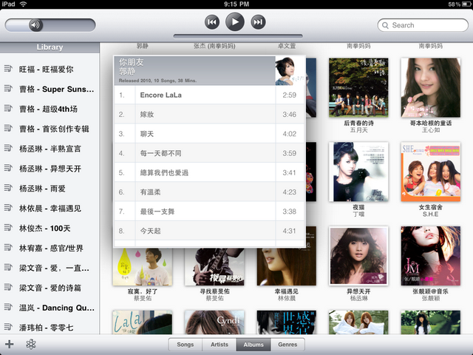Open playlist 杨丞琳 - 雨爱

(x=50, y=189)
